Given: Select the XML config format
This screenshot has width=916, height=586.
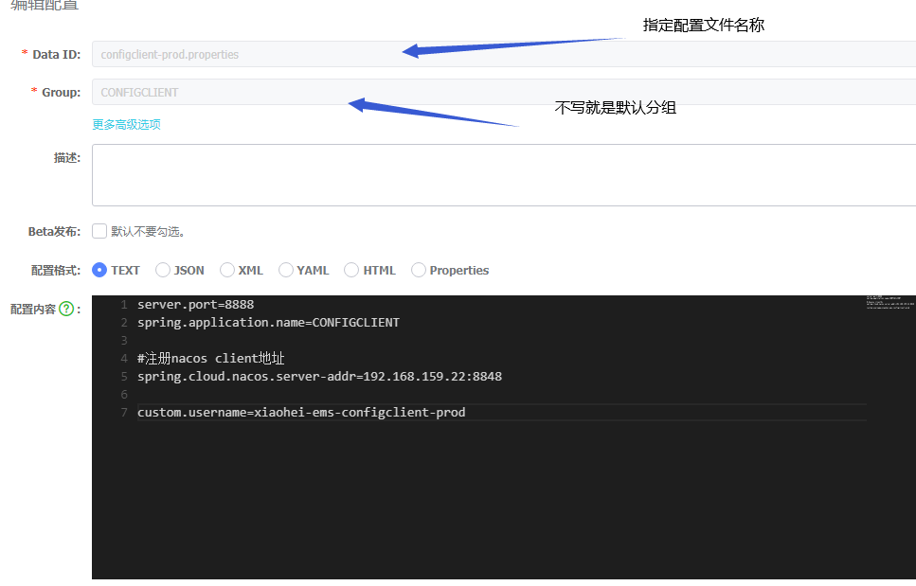Looking at the screenshot, I should (x=226, y=270).
